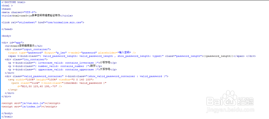Select the input type="password" line
The height and width of the screenshot is (119, 269).
[x=72, y=53]
